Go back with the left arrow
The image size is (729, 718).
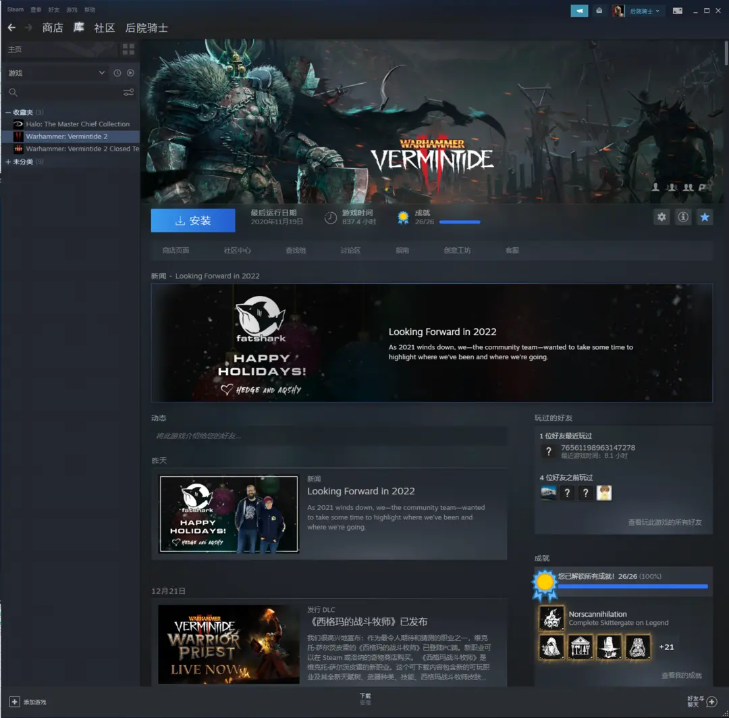(11, 28)
